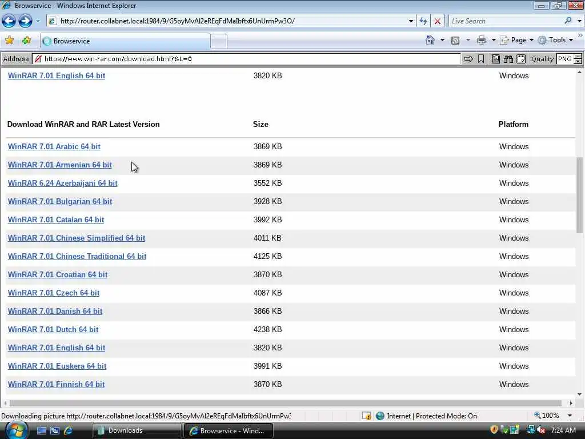Image resolution: width=585 pixels, height=439 pixels.
Task: Expand the feeds dropdown arrow
Action: point(468,40)
